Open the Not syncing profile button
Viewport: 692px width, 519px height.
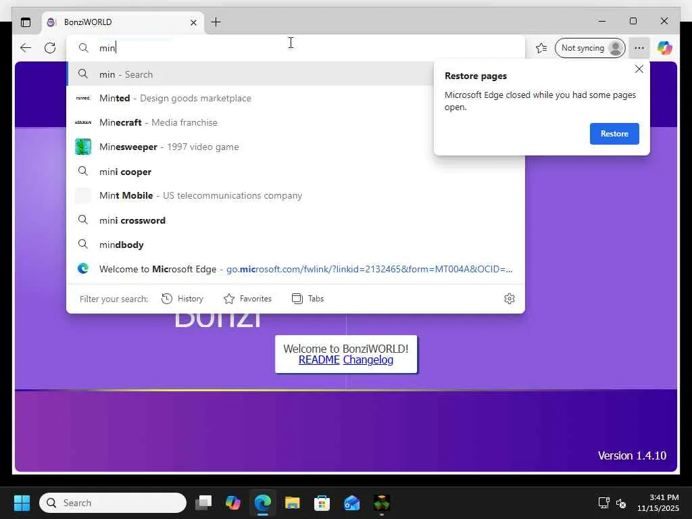590,48
